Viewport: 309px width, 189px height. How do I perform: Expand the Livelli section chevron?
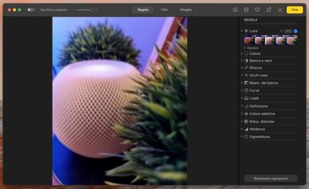(x=242, y=98)
